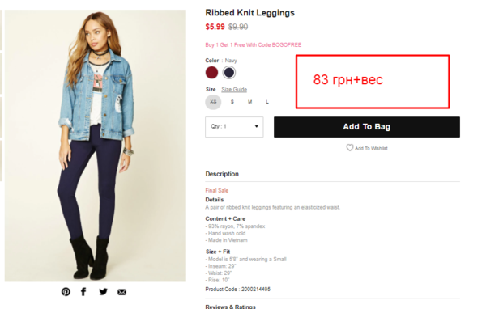Open the Qty dropdown
This screenshot has height=309, width=486.
pos(234,127)
